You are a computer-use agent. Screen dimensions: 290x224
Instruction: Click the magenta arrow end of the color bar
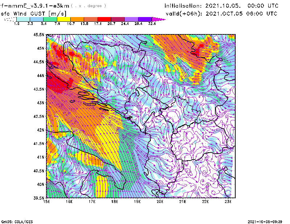click(x=158, y=19)
